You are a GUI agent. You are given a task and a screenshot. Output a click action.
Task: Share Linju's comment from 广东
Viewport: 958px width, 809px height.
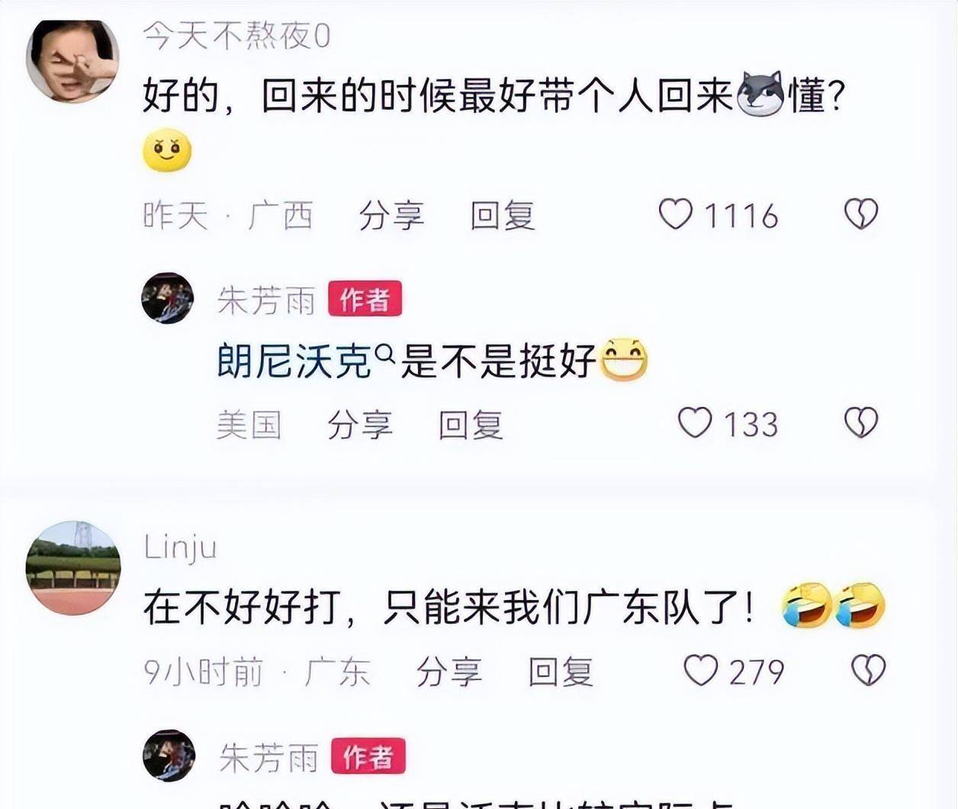449,673
